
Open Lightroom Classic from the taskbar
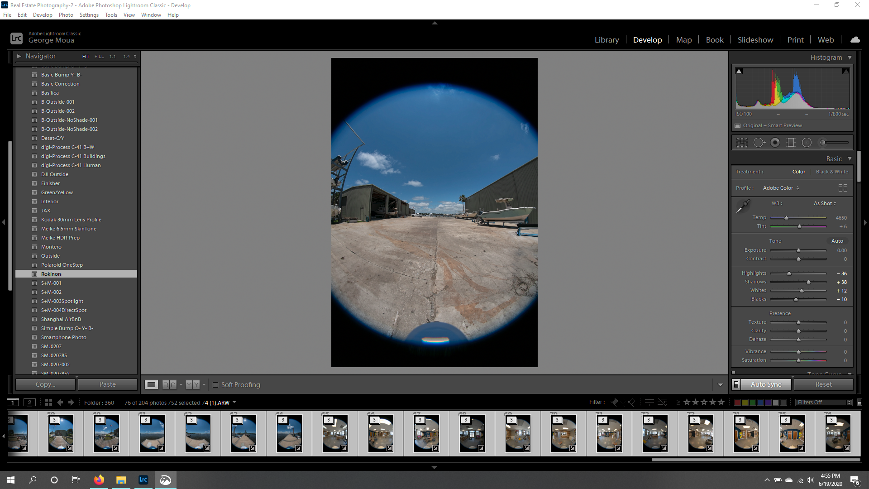pyautogui.click(x=143, y=480)
